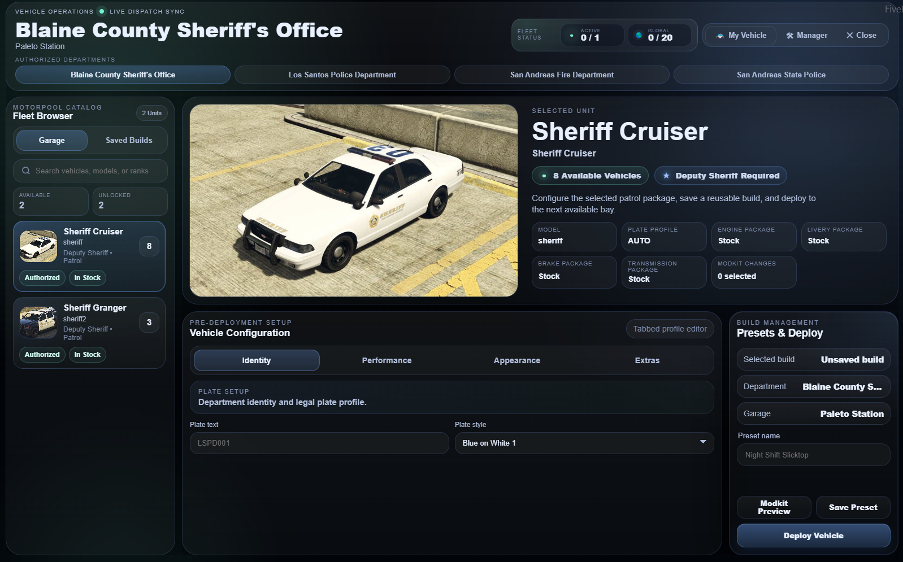Image resolution: width=903 pixels, height=562 pixels.
Task: Choose Los Santos Police Department
Action: 342,75
